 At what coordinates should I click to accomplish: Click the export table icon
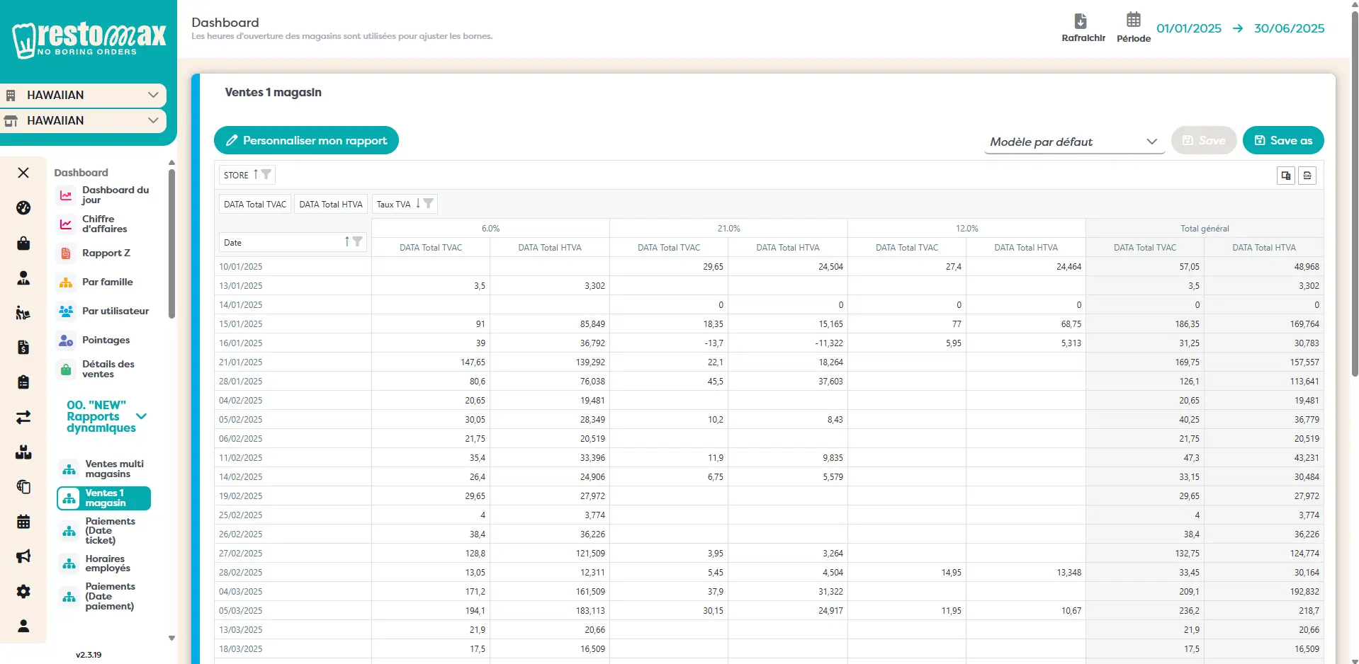[1286, 176]
